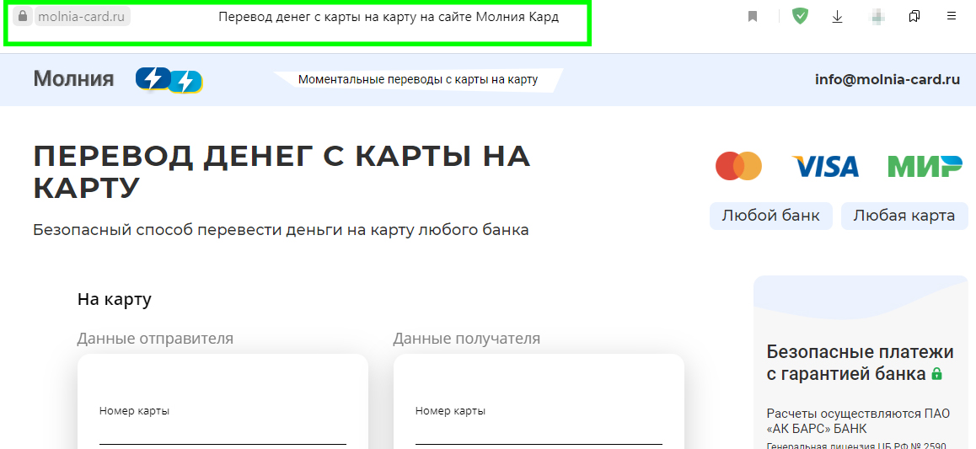This screenshot has height=449, width=976.
Task: Click the ПЕРЕВОД ДЕНЕГ С КАРТЫ НА КАРТУ heading
Action: (x=282, y=172)
